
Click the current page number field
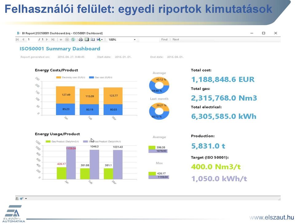[x=32, y=40]
